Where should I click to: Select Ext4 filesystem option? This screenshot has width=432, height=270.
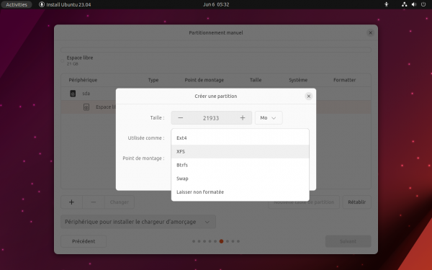click(240, 138)
